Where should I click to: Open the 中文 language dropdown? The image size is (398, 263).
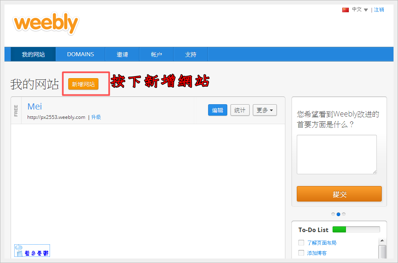(360, 10)
